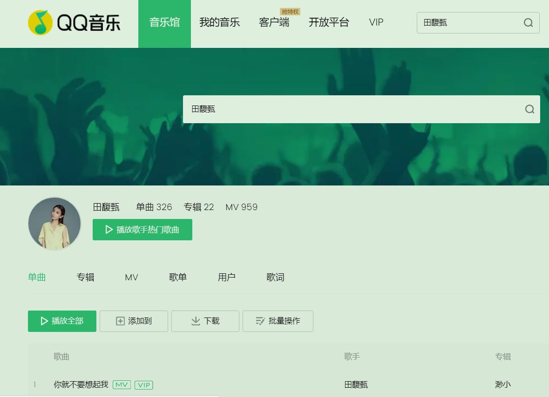Open the artist avatar of 田馥甄

[54, 224]
